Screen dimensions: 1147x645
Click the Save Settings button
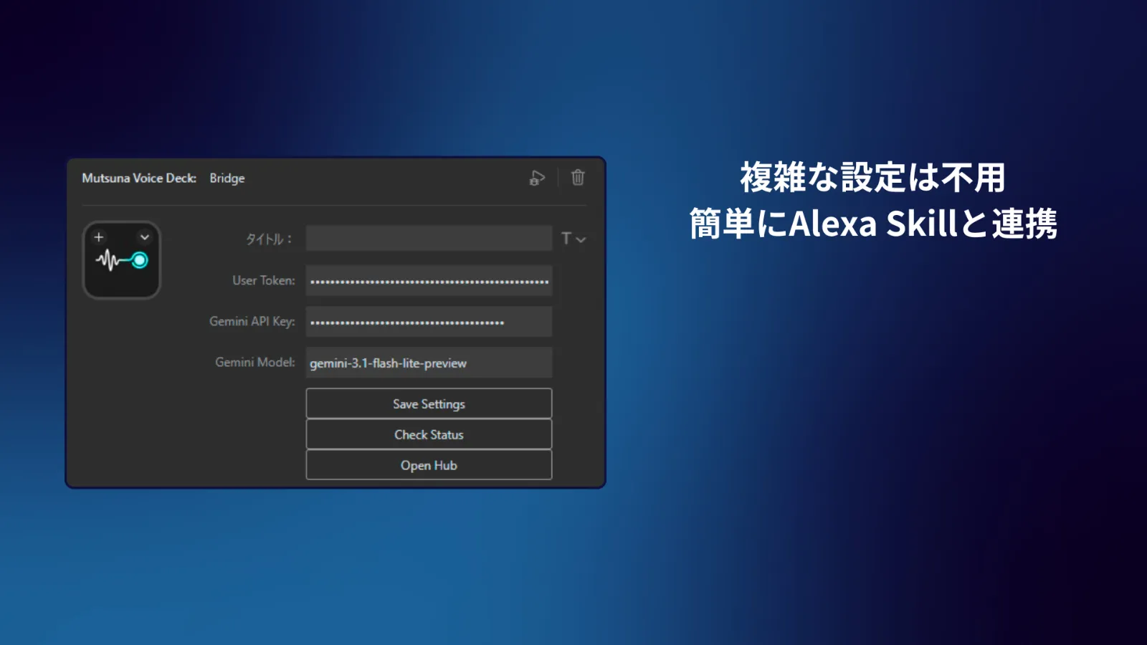(x=429, y=403)
